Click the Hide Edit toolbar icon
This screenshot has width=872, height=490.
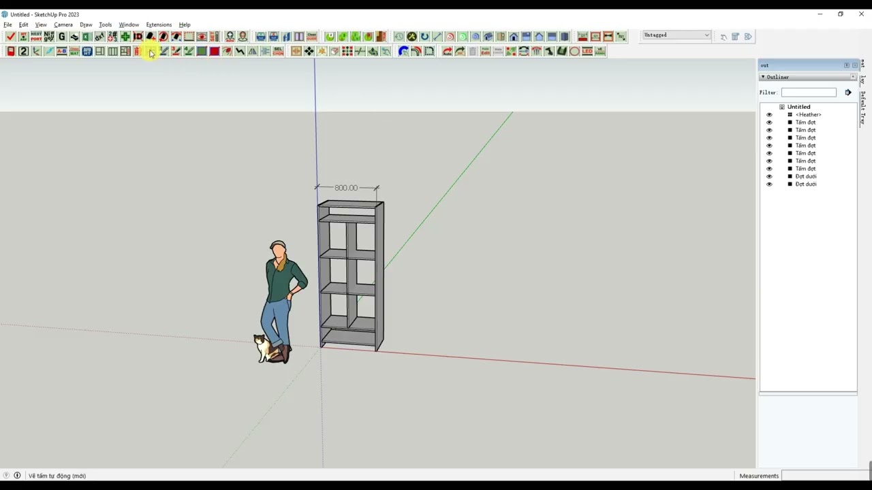485,51
